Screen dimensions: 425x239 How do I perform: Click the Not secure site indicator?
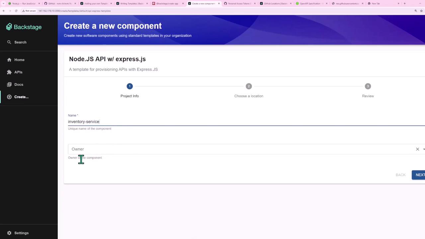(x=29, y=11)
